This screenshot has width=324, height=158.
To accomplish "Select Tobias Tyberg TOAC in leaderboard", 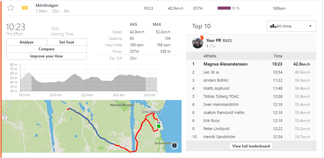I will pyautogui.click(x=221, y=97).
